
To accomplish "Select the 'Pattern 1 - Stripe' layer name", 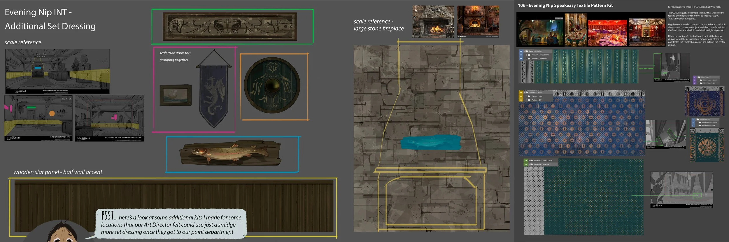I will pos(535,51).
